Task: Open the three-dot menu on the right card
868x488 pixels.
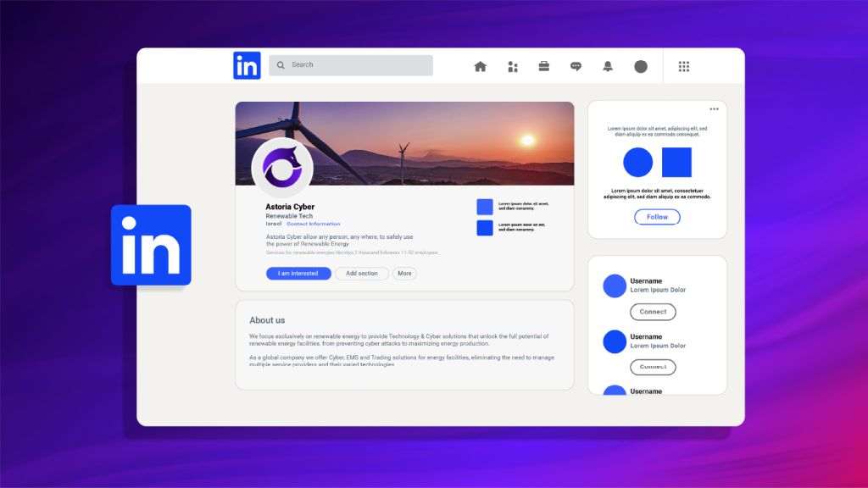Action: [x=714, y=108]
